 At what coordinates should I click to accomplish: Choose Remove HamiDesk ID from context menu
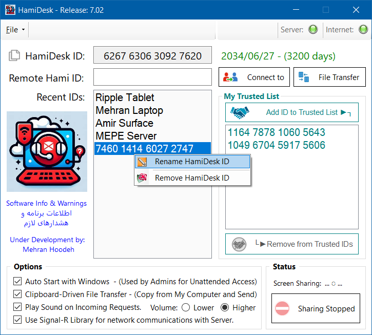pos(192,178)
